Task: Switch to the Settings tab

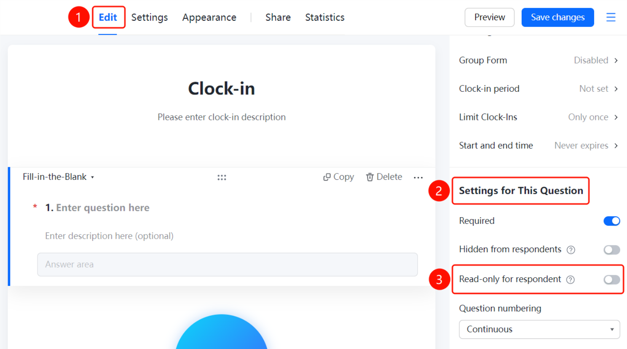Action: pyautogui.click(x=150, y=17)
